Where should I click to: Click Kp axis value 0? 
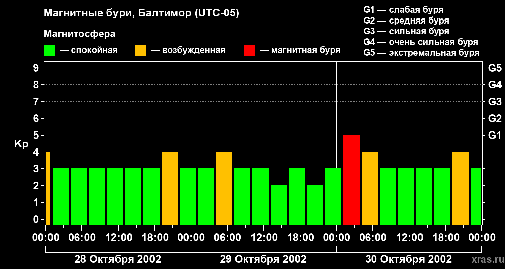37,219
